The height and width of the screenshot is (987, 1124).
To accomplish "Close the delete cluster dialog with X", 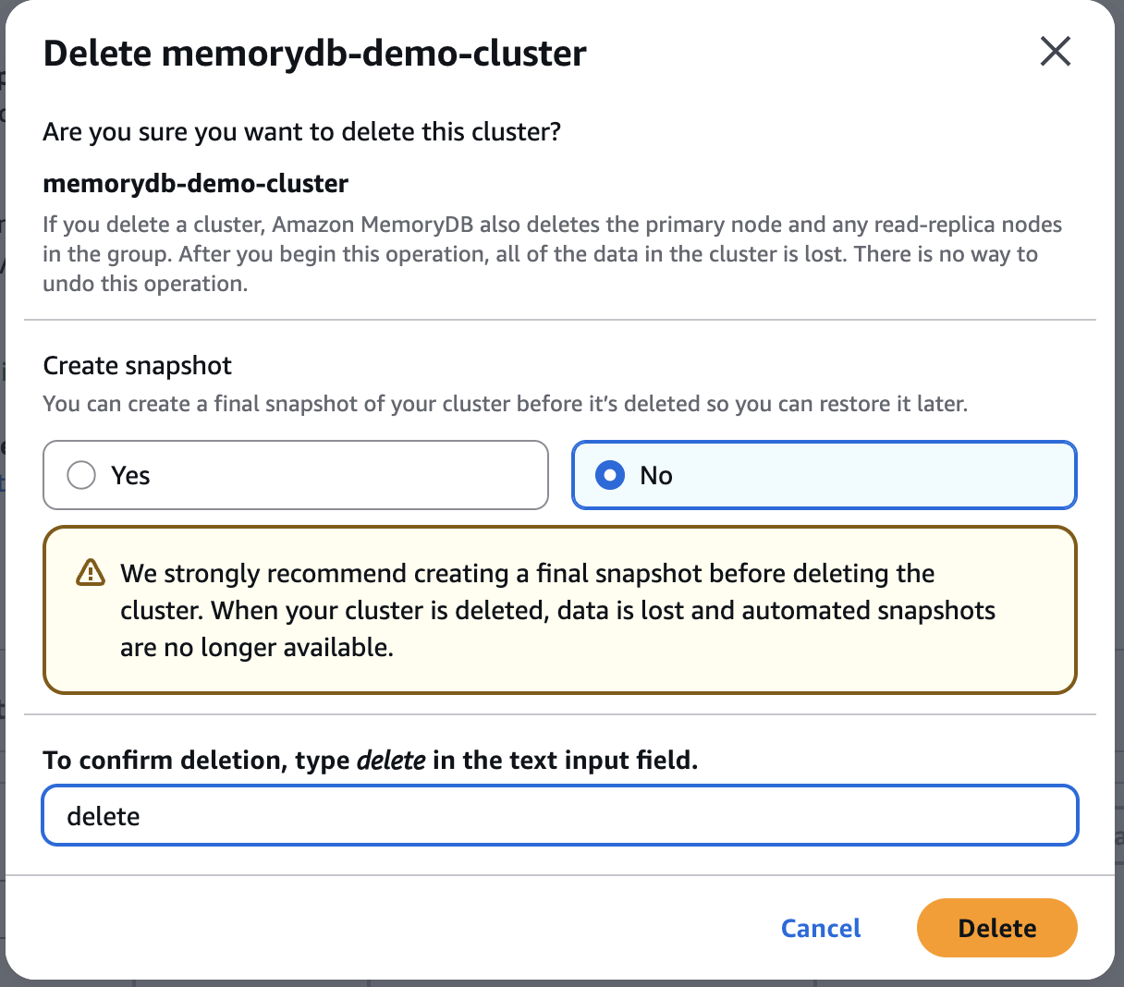I will pyautogui.click(x=1055, y=52).
